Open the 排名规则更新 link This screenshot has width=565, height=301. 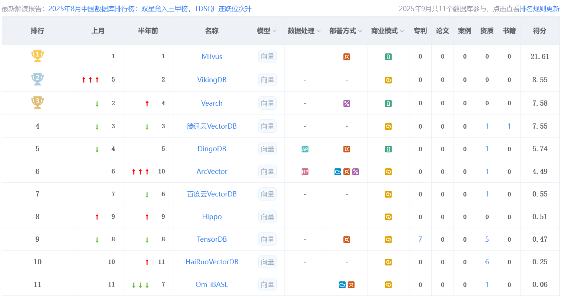point(539,9)
